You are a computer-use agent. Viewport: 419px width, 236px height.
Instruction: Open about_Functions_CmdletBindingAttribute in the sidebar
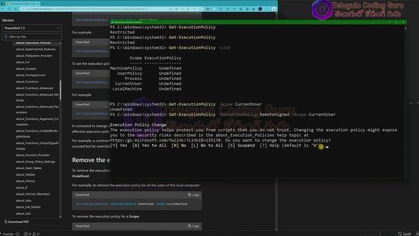[37, 134]
